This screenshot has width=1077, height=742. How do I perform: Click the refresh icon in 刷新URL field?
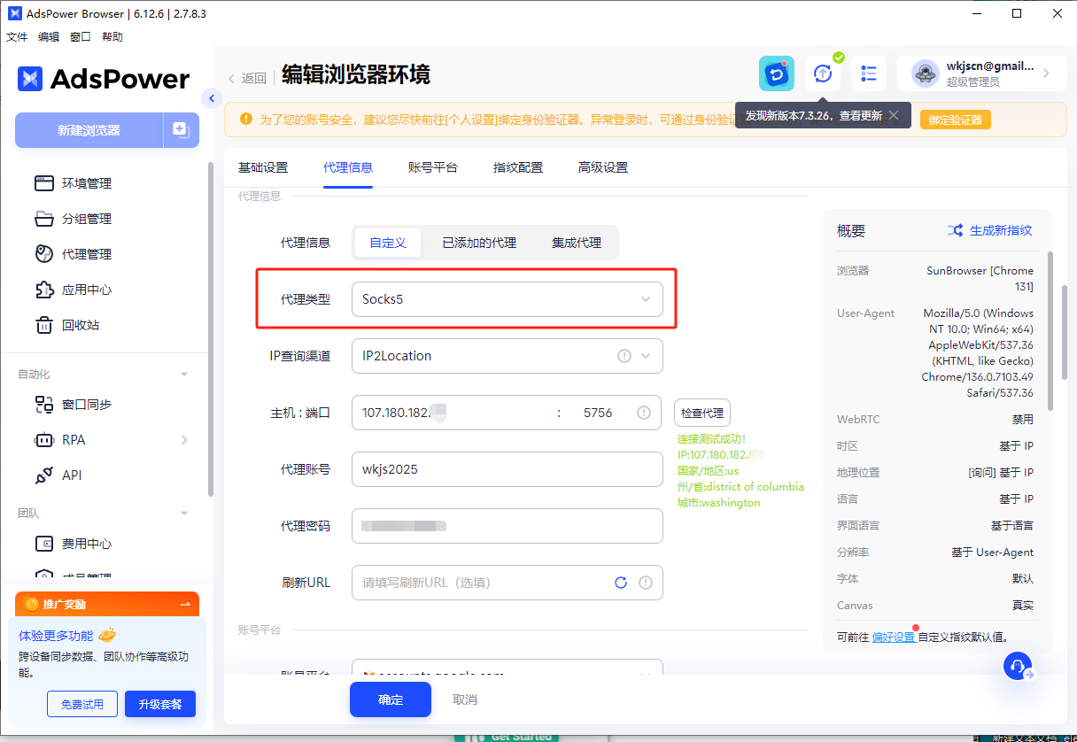pyautogui.click(x=621, y=583)
